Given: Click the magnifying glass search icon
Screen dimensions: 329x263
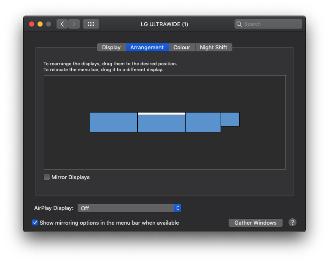Looking at the screenshot, I should point(239,24).
